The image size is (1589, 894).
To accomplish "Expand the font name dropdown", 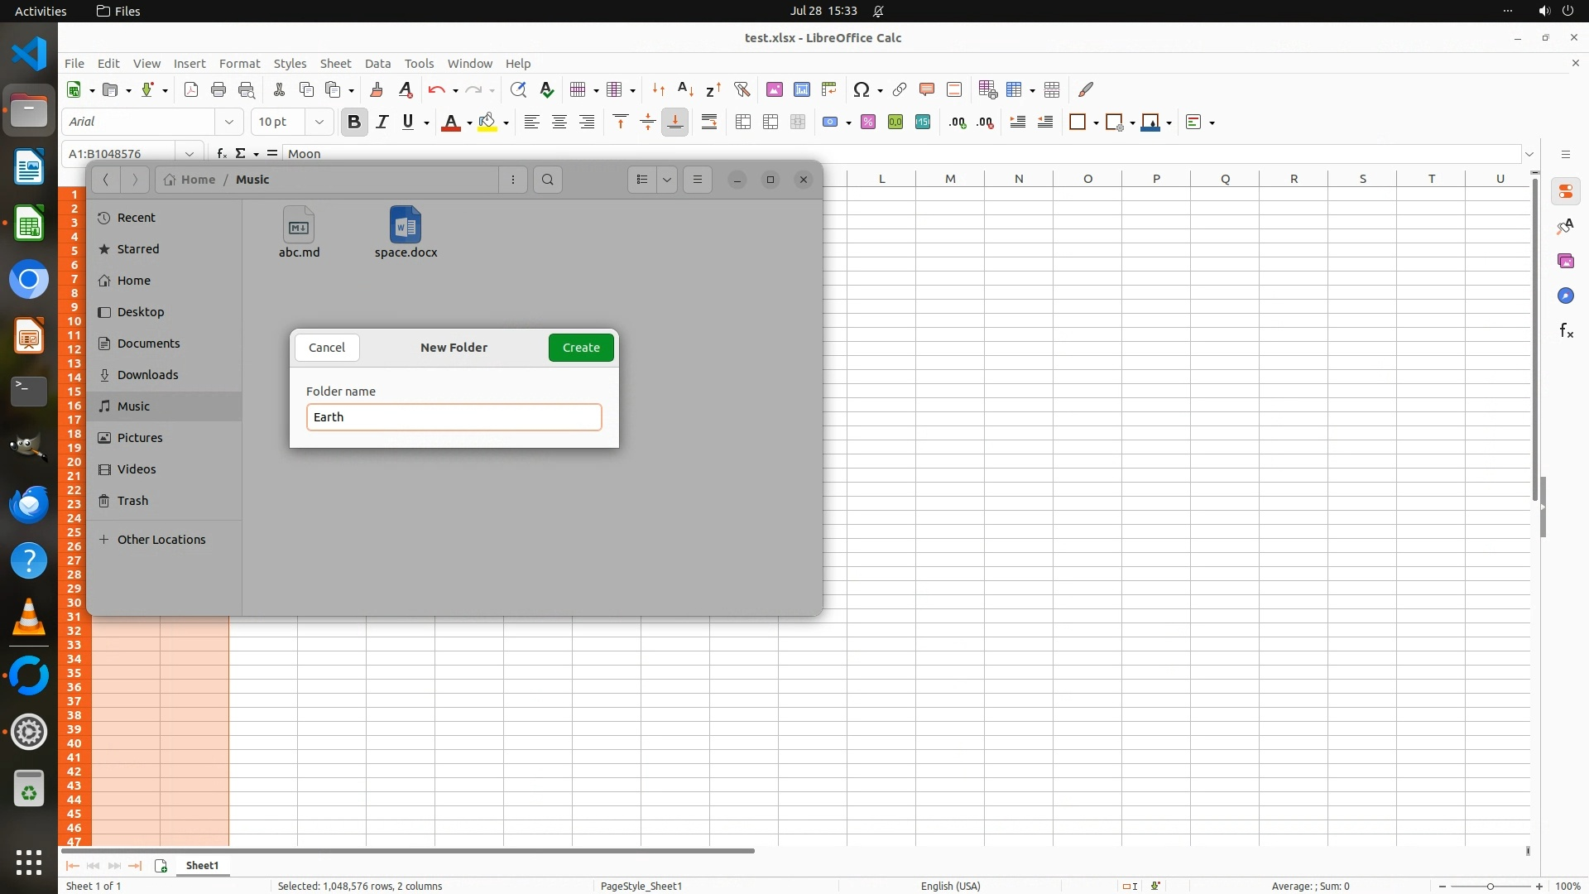I will tap(229, 123).
